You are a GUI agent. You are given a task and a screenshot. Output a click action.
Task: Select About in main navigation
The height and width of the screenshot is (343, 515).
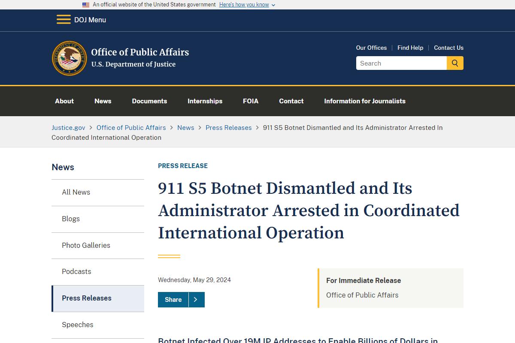pos(64,101)
